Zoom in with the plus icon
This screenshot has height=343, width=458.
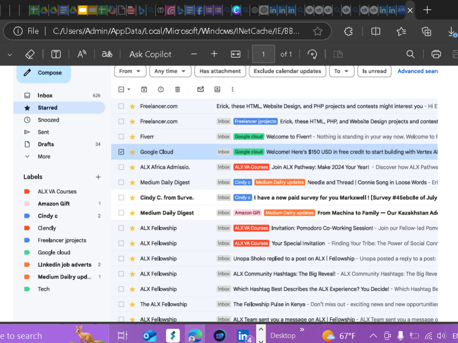214,54
